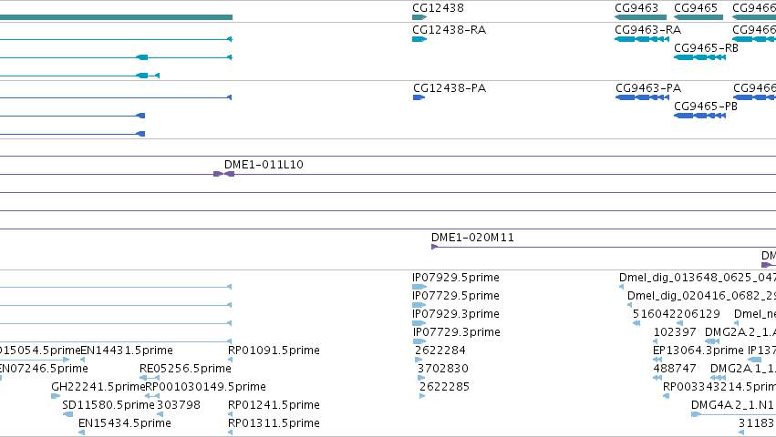Select the EP13064.3prime label
The height and width of the screenshot is (437, 776).
click(x=698, y=351)
